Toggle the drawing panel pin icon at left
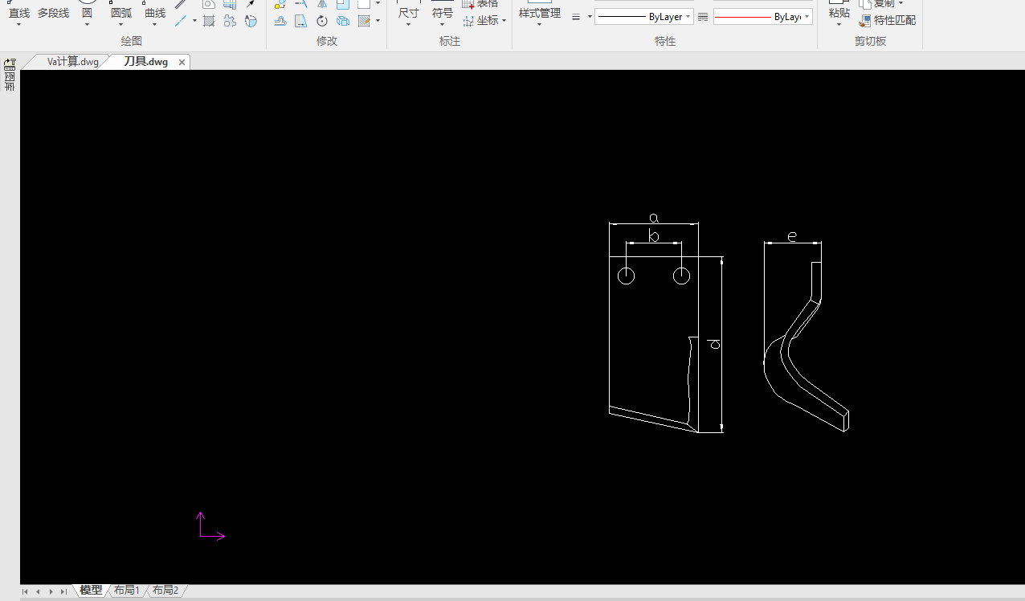 10,63
